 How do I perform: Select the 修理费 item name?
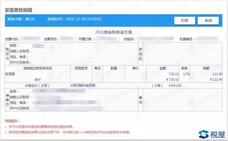coord(10,74)
